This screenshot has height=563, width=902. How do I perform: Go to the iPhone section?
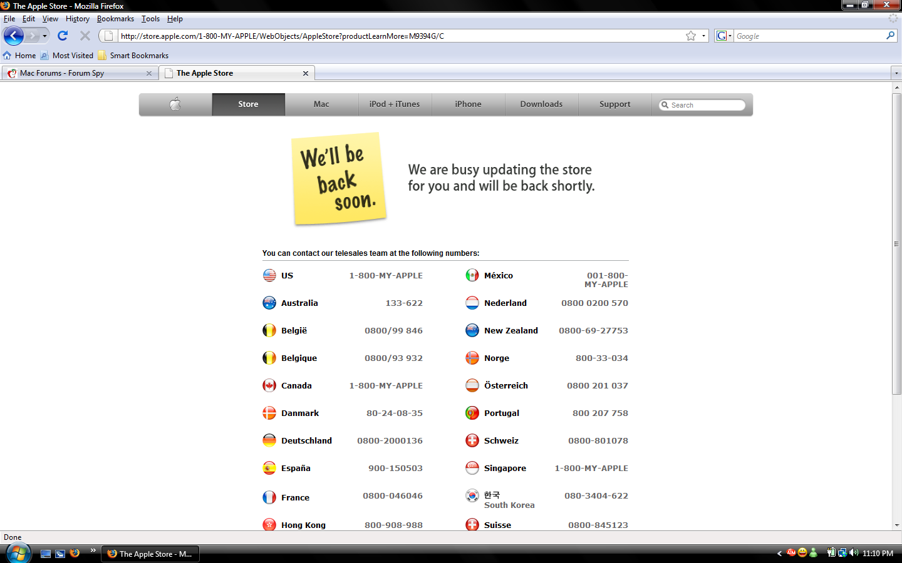[469, 104]
